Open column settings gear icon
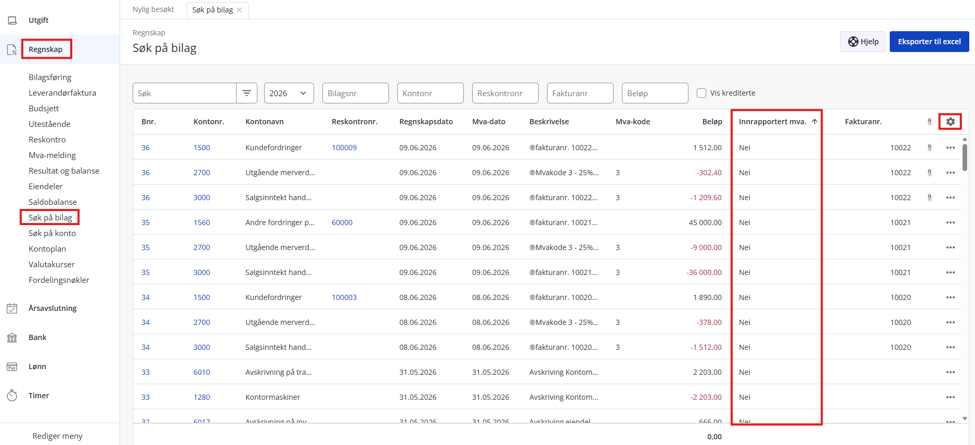This screenshot has width=975, height=445. [951, 122]
